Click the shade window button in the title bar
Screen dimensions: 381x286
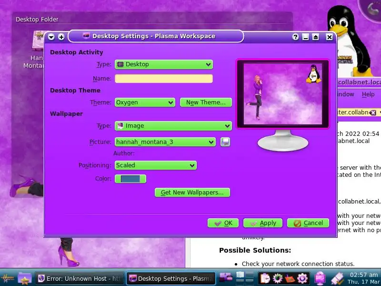click(315, 37)
